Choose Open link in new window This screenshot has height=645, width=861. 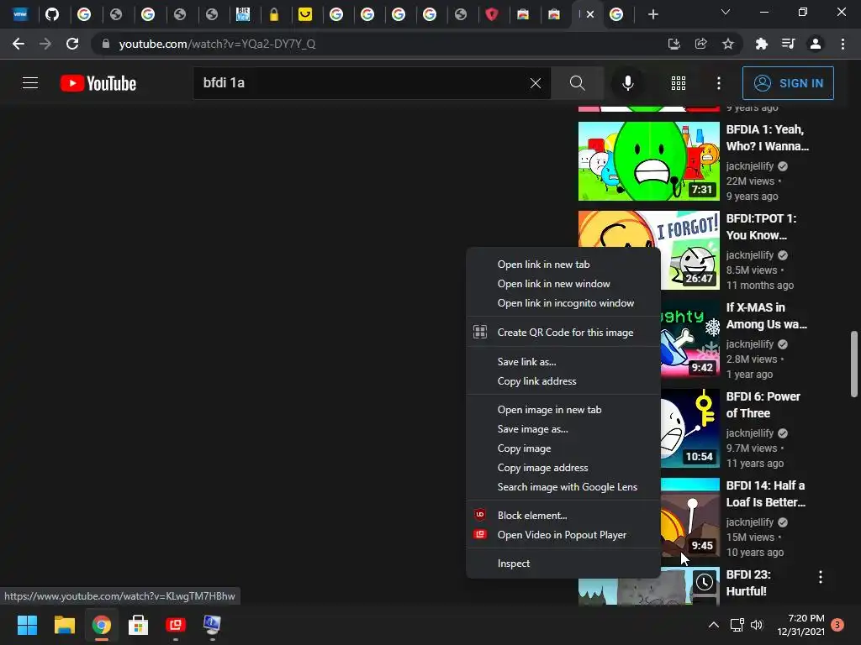(x=563, y=284)
